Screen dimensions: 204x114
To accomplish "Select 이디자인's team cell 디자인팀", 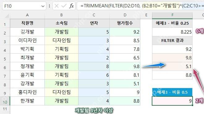I will coord(62,40).
